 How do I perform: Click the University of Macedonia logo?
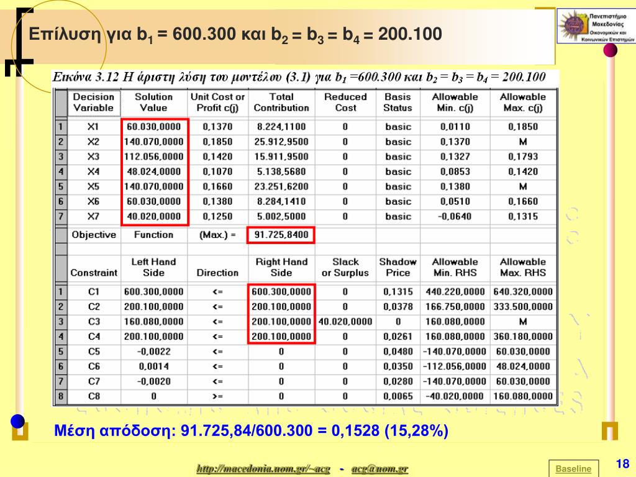tap(596, 26)
